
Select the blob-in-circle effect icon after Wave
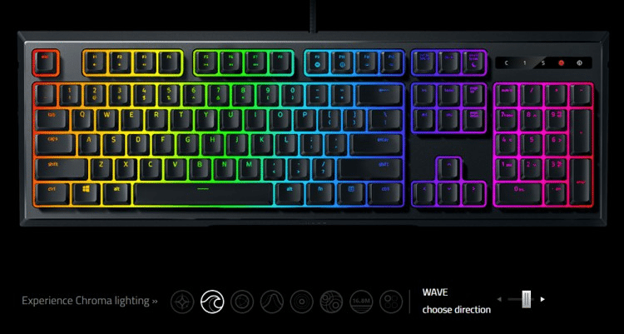click(x=242, y=302)
